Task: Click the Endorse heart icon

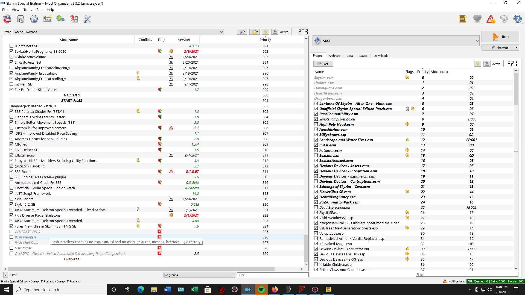Action: 477,19
